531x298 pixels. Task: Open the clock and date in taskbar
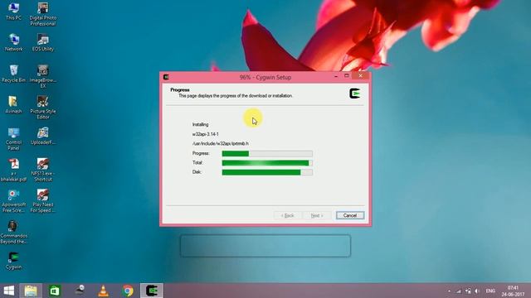(513, 291)
